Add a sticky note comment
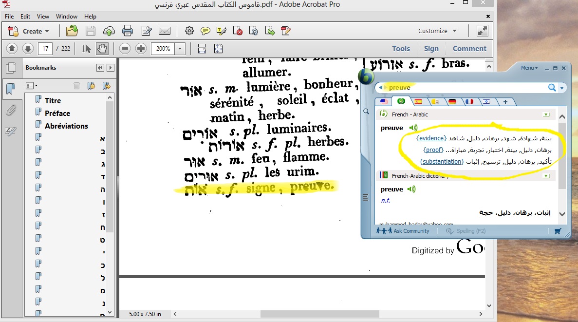Viewport: 578px width, 322px height. 205,31
